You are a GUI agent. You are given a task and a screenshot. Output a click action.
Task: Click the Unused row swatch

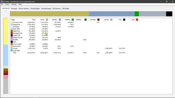click(12, 48)
